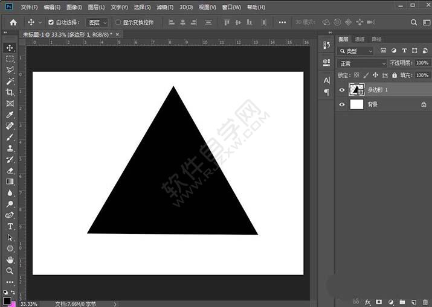Select the Hand tool
The height and width of the screenshot is (307, 432).
(x=10, y=260)
